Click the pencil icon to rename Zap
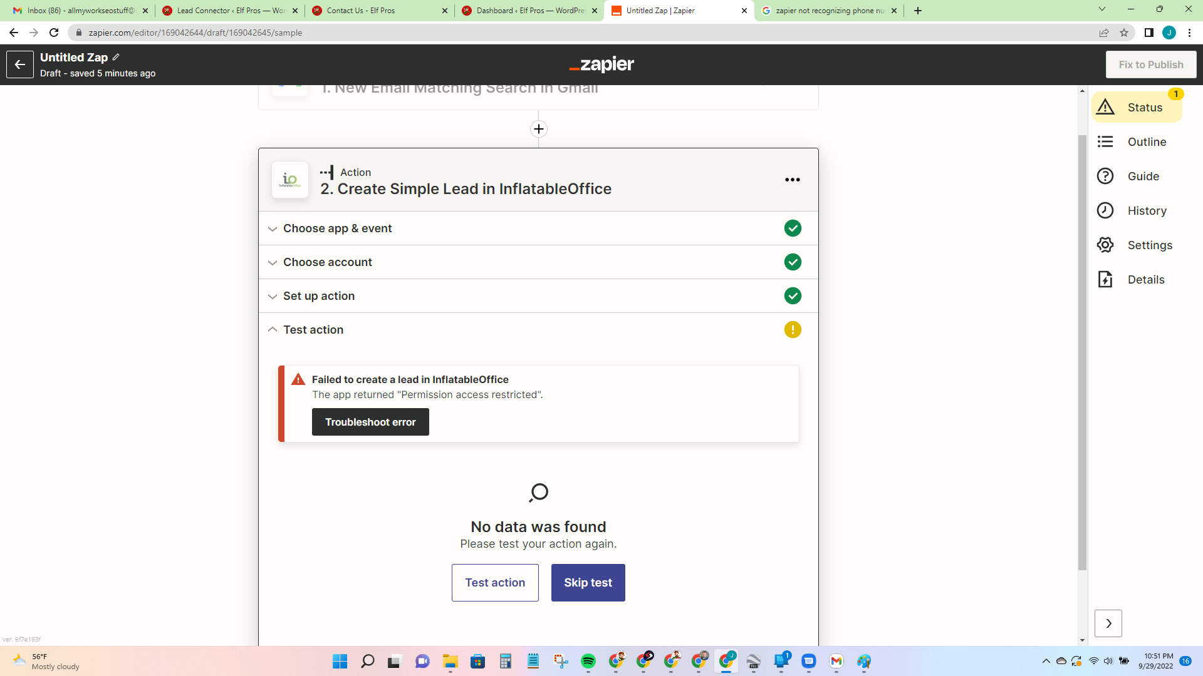The image size is (1203, 676). (x=116, y=57)
